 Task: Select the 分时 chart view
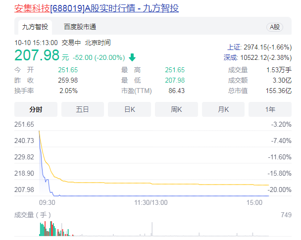click(x=35, y=109)
